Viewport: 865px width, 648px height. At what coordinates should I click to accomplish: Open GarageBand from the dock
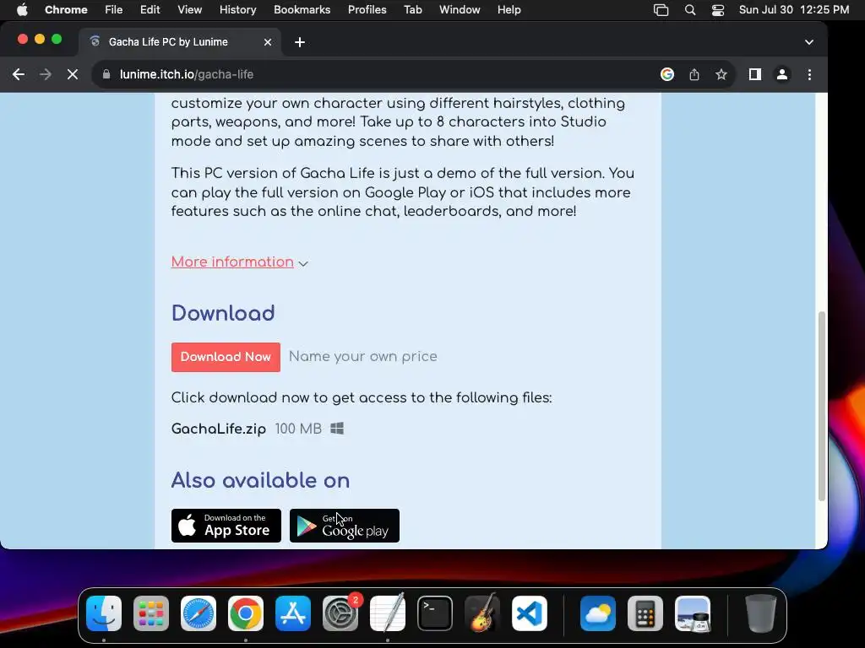tap(482, 613)
